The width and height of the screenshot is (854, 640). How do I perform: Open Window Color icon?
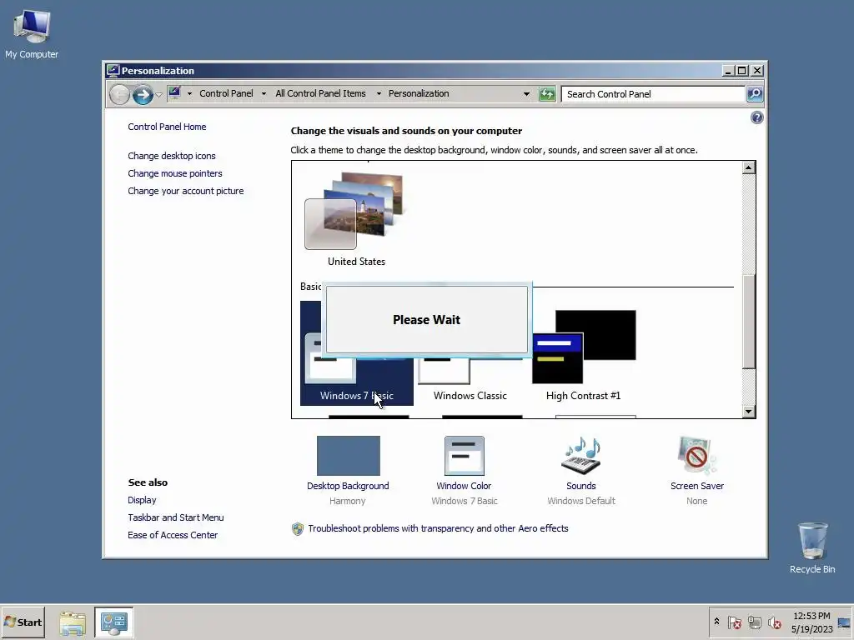[464, 456]
